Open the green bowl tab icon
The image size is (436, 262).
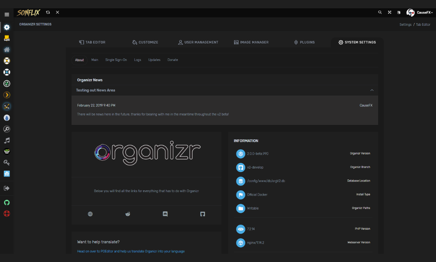(7, 151)
